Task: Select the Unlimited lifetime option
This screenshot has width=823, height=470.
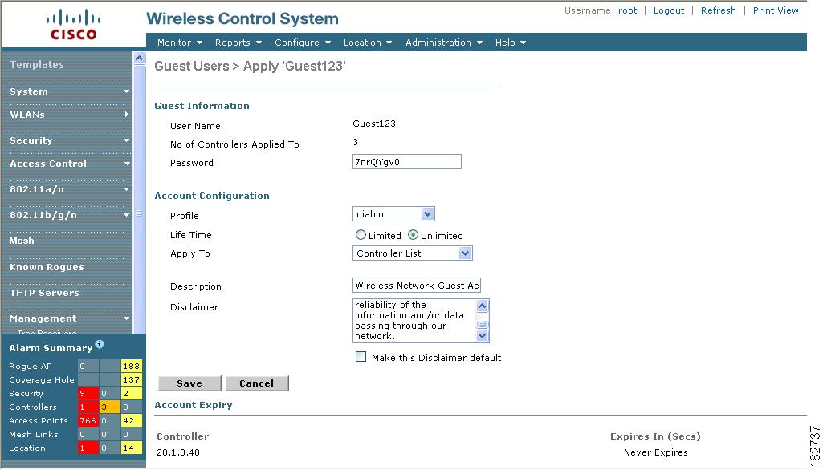Action: [x=411, y=235]
